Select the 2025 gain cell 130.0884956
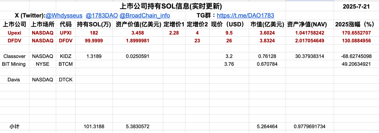The height and width of the screenshot is (133, 379). 357,41
